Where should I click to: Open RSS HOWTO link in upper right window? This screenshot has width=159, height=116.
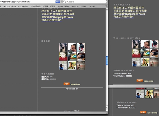149,81
